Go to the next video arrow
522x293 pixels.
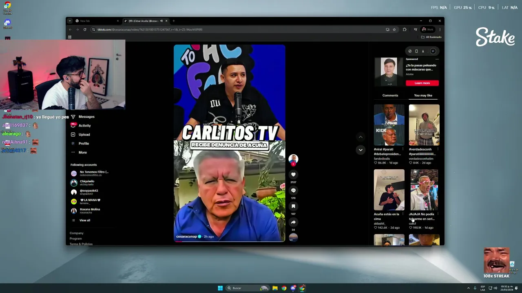361,150
